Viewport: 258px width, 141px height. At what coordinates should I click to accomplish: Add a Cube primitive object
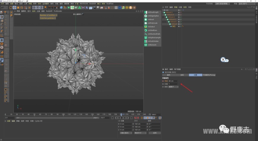(x=61, y=8)
